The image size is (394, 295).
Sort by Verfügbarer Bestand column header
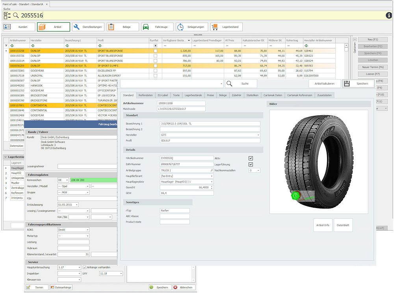[x=176, y=41]
